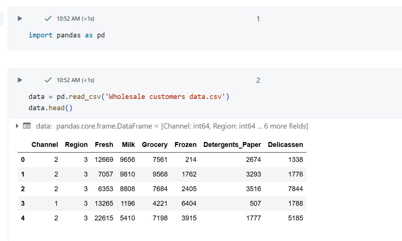Run the read_csv cell
402x241 pixels.
point(20,80)
